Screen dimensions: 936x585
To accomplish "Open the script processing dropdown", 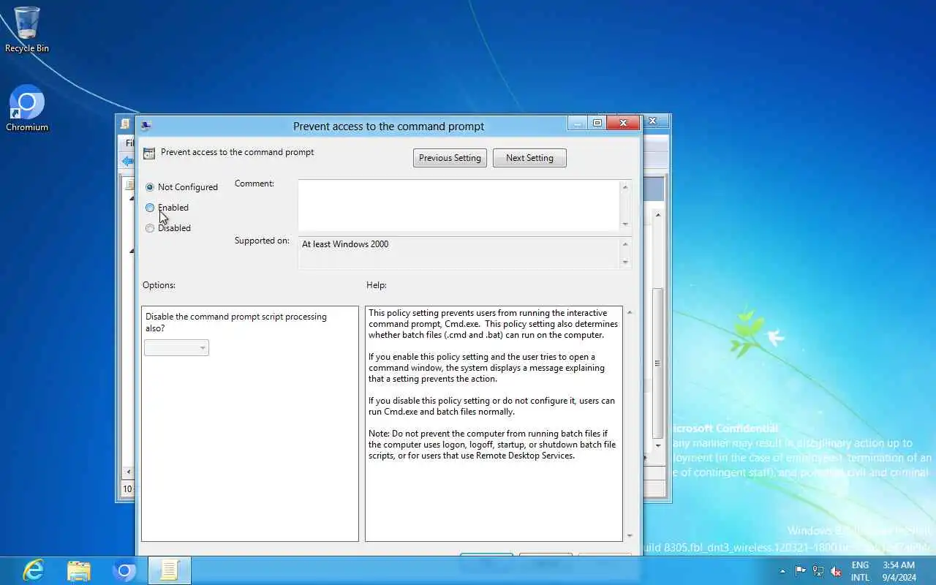I will [x=176, y=348].
